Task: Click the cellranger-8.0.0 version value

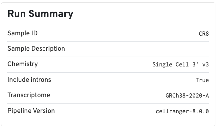Action: pos(182,111)
